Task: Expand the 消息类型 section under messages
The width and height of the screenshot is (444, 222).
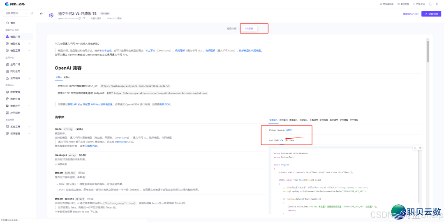Action: pyautogui.click(x=60, y=164)
